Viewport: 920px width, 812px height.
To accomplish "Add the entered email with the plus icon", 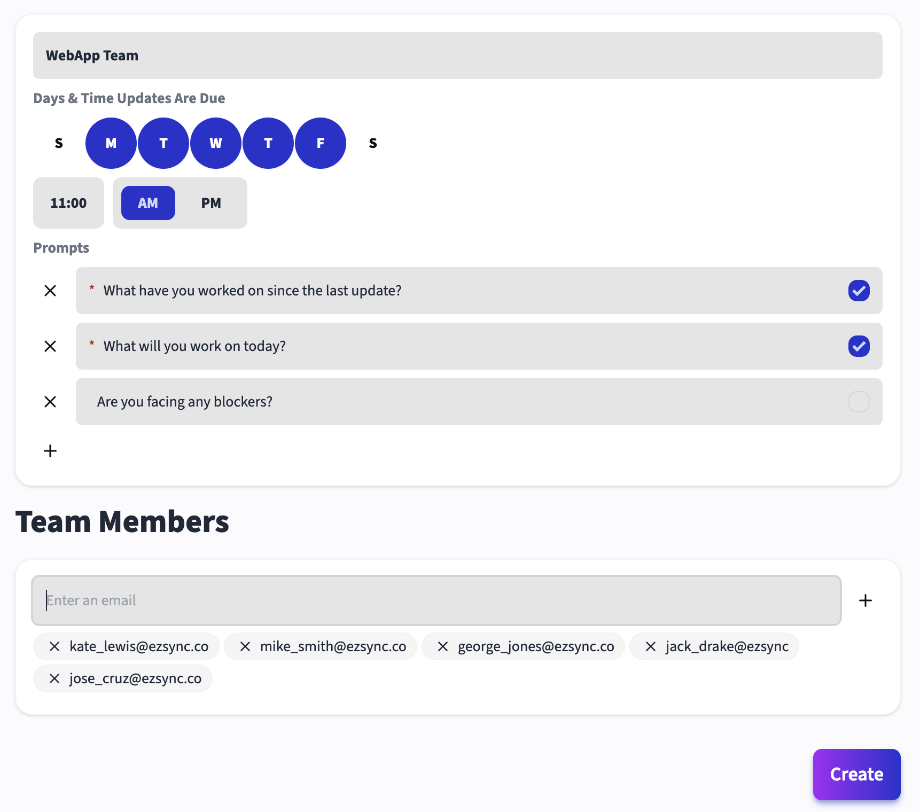I will [866, 600].
